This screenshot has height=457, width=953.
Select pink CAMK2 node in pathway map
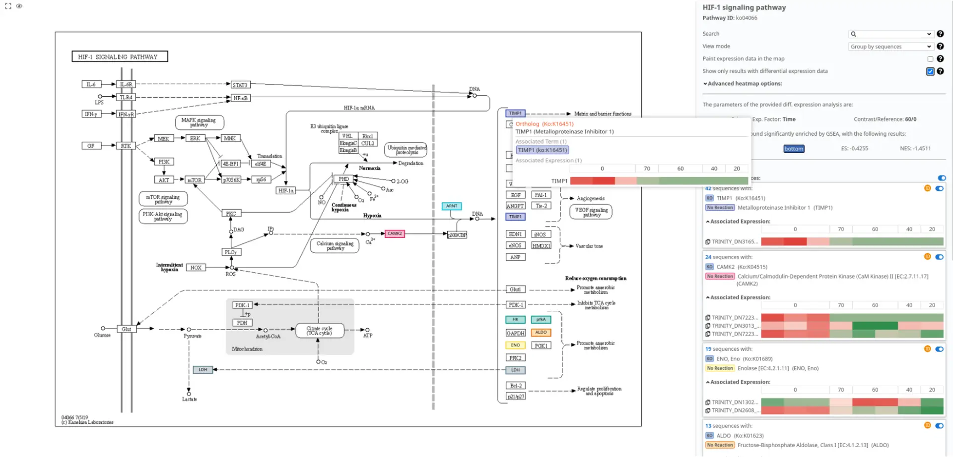click(395, 233)
